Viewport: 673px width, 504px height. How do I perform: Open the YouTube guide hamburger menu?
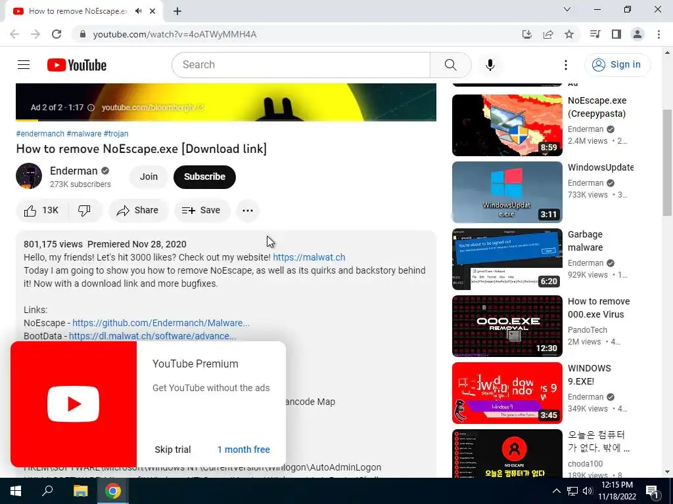pos(24,65)
